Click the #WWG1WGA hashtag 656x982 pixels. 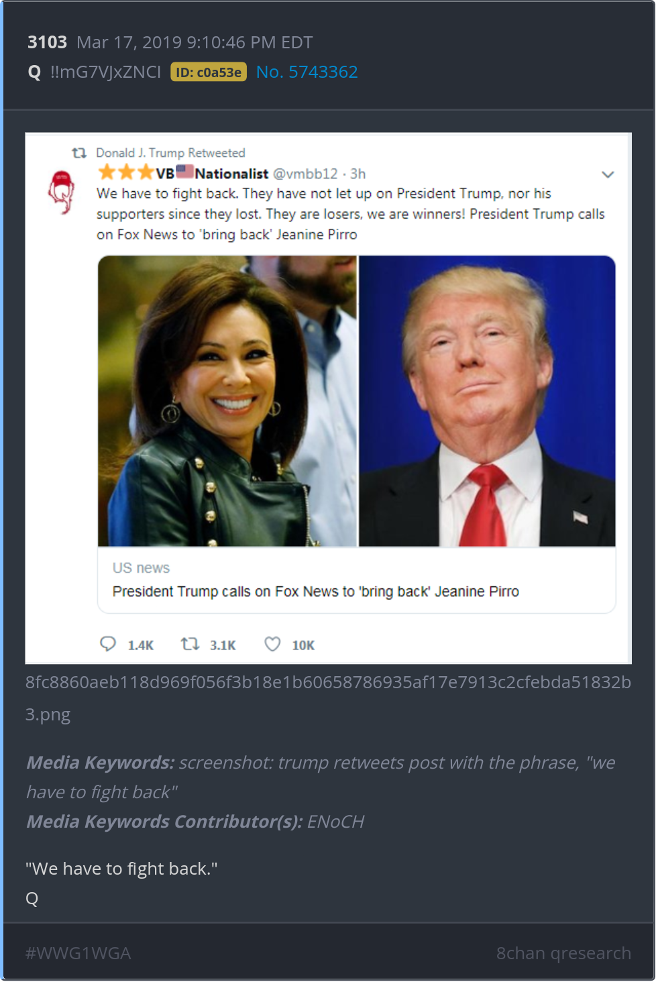pyautogui.click(x=78, y=953)
